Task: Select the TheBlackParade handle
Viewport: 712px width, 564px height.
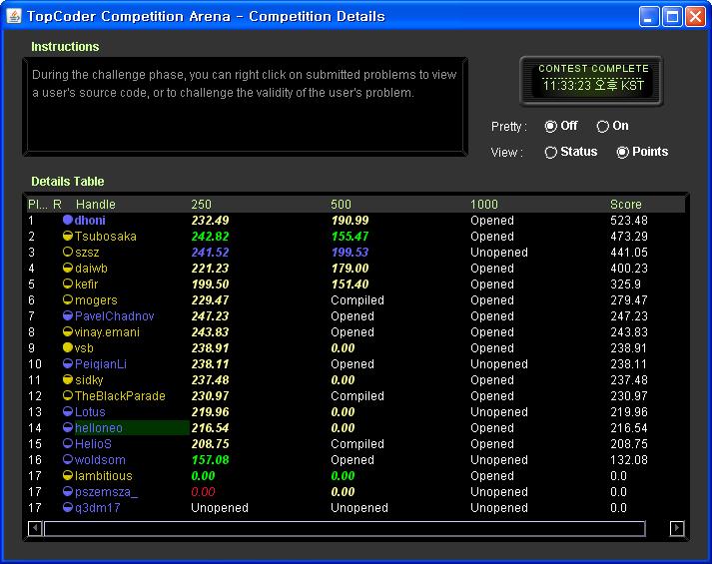Action: click(x=120, y=396)
